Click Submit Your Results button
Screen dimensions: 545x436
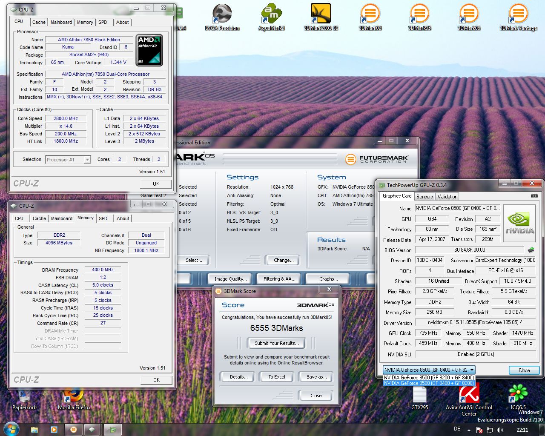coord(277,343)
